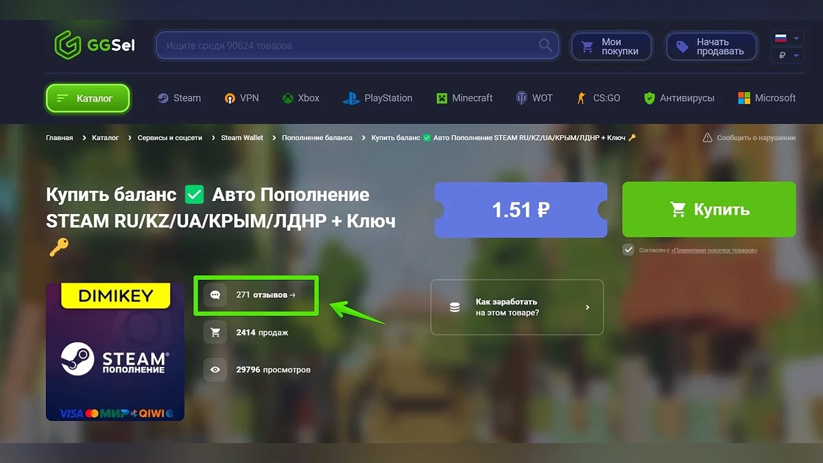The width and height of the screenshot is (823, 463).
Task: Open Как заработать на этом товаре
Action: point(517,307)
